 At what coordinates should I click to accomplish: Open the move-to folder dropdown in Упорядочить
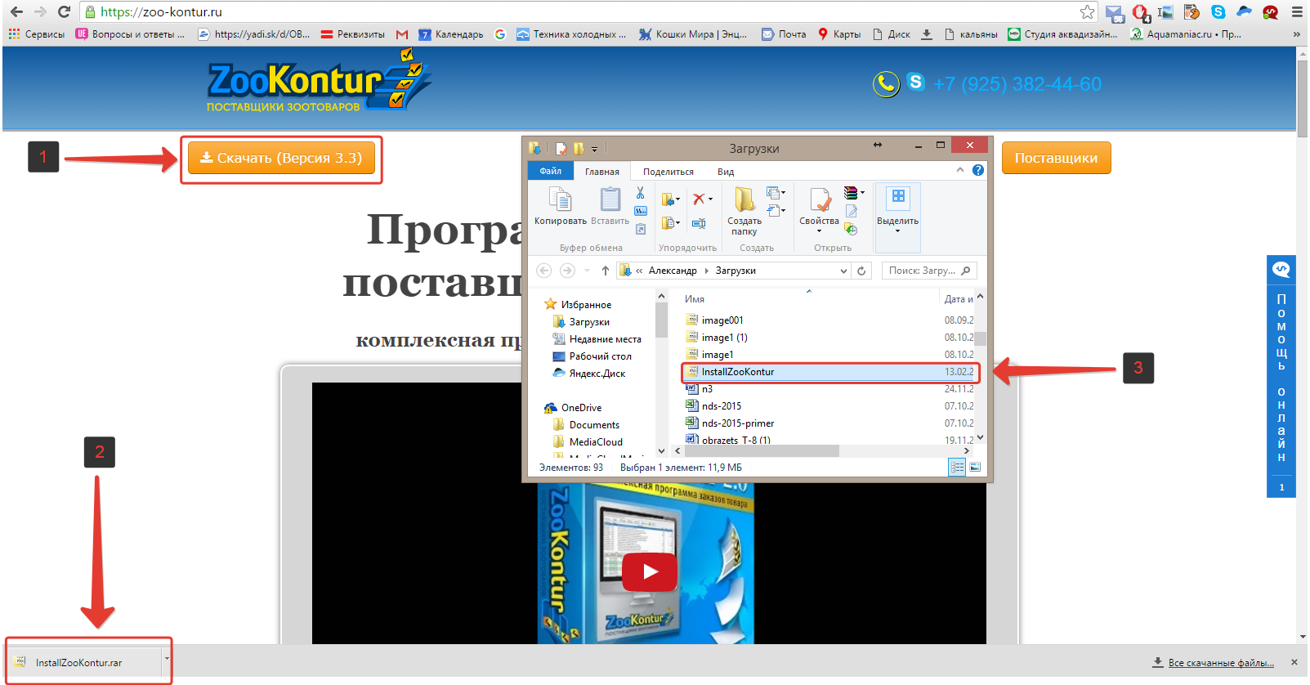670,199
